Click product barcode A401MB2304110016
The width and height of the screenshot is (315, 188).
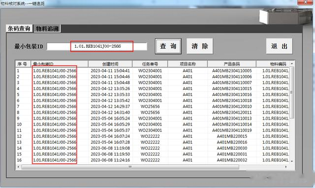(x=232, y=94)
